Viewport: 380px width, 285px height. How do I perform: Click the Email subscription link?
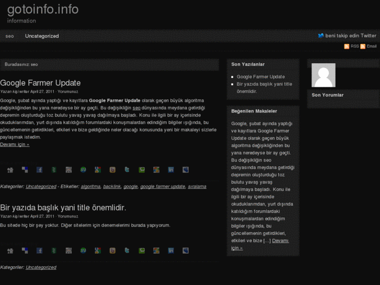pos(371,47)
